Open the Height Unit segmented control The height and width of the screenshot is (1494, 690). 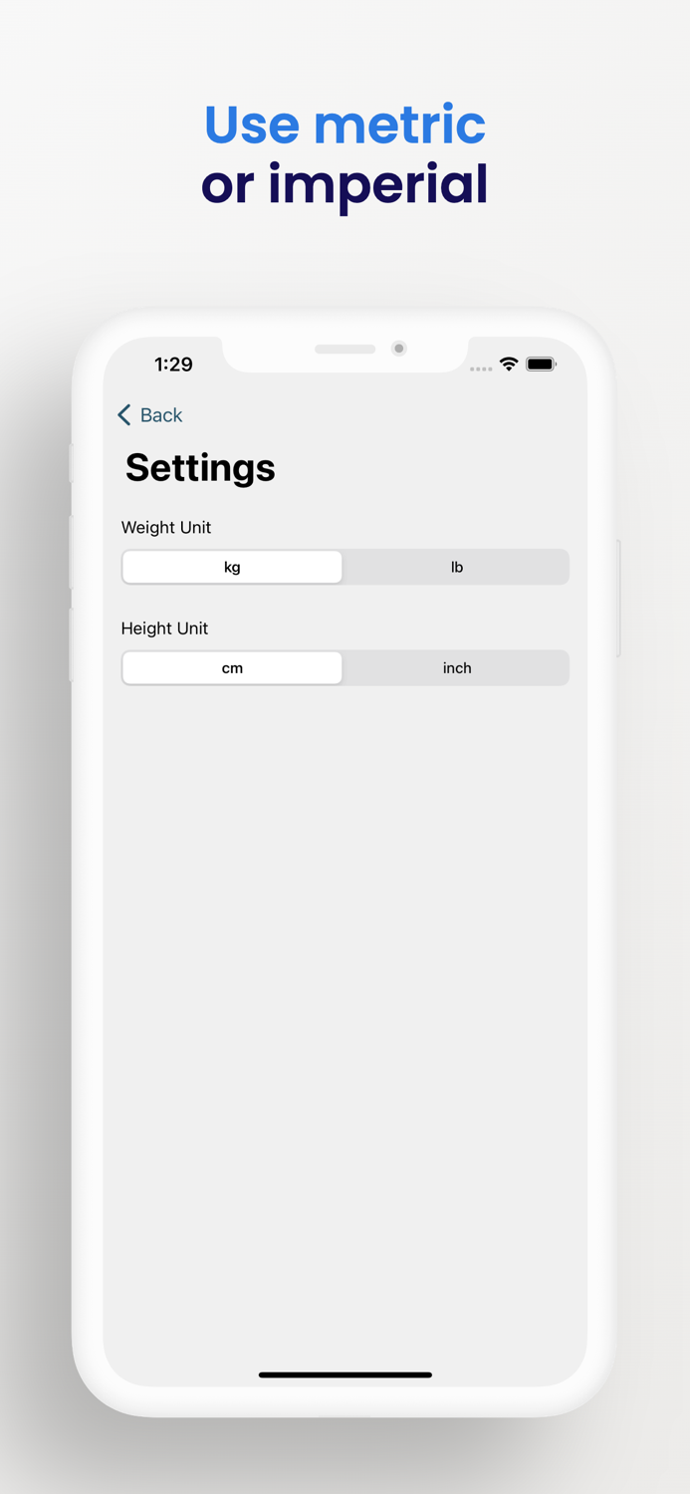tap(345, 667)
